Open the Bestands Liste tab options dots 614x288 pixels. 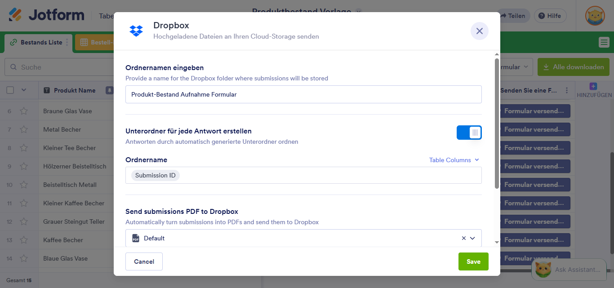(67, 42)
